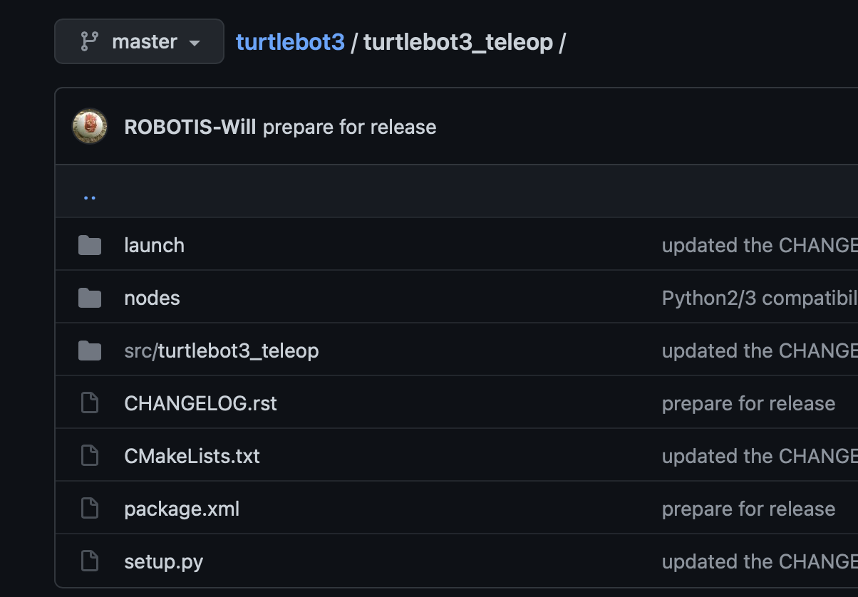This screenshot has height=597, width=858.
Task: Open the Python2/3 compatibility commit for nodes
Action: tap(760, 298)
